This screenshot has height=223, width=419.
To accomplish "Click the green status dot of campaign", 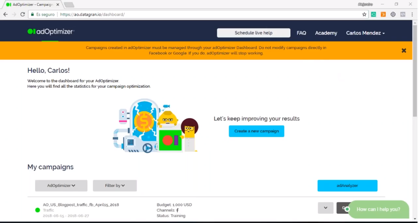I will point(38,210).
